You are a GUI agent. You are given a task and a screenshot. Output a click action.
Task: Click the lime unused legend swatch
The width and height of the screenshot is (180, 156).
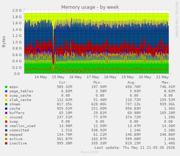point(6,117)
